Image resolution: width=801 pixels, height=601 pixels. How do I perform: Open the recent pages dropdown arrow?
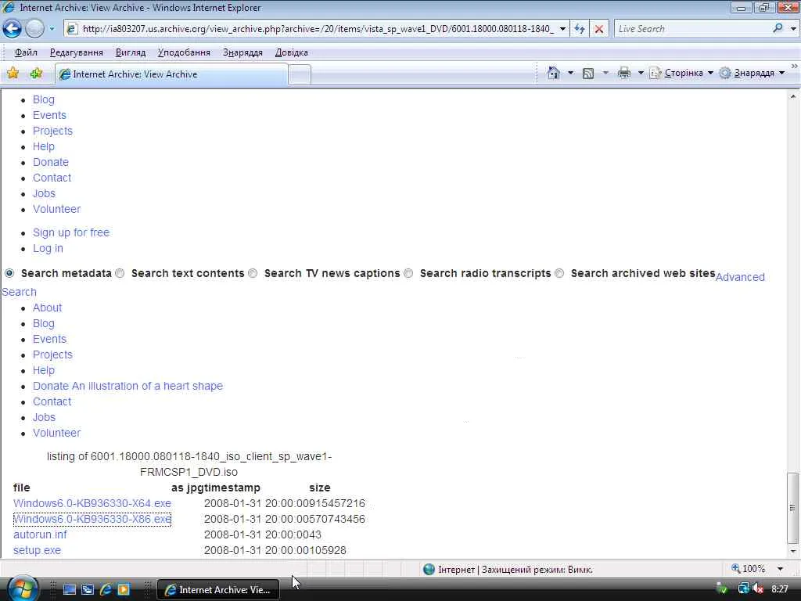point(52,29)
